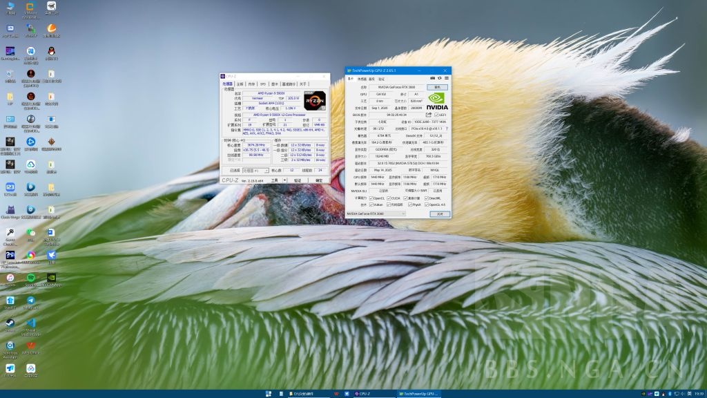707x398 pixels.
Task: Uncheck the CUDA checkbox in GPU-Z
Action: (389, 198)
